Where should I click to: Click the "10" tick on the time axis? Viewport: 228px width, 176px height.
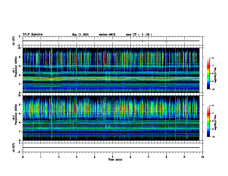coord(202,157)
